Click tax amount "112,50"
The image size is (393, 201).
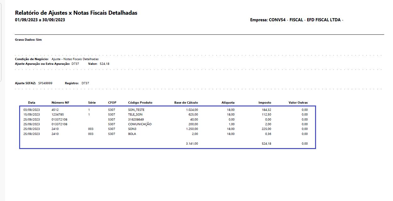coord(266,115)
